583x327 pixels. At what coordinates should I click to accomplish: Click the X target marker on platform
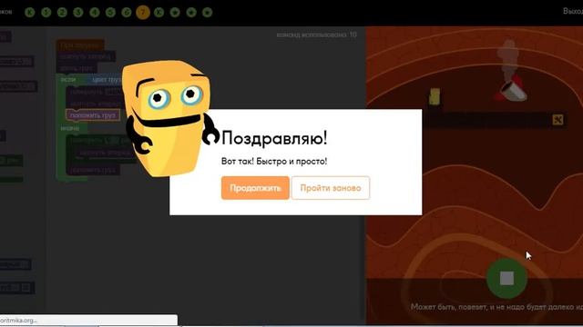click(x=557, y=120)
